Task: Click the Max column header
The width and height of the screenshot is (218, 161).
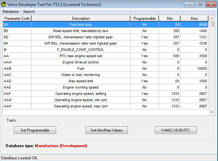Action: pyautogui.click(x=194, y=19)
